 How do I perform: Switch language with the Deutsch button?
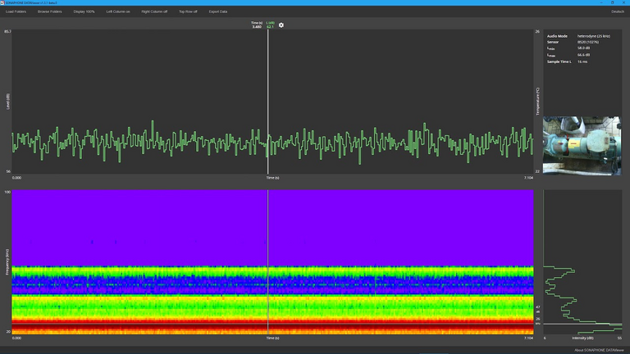coord(618,11)
